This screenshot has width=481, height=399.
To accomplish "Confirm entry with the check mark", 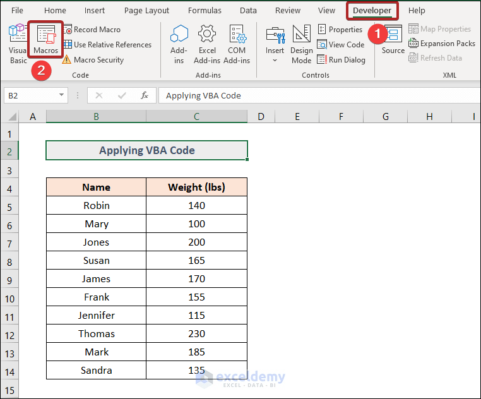I will pos(122,95).
